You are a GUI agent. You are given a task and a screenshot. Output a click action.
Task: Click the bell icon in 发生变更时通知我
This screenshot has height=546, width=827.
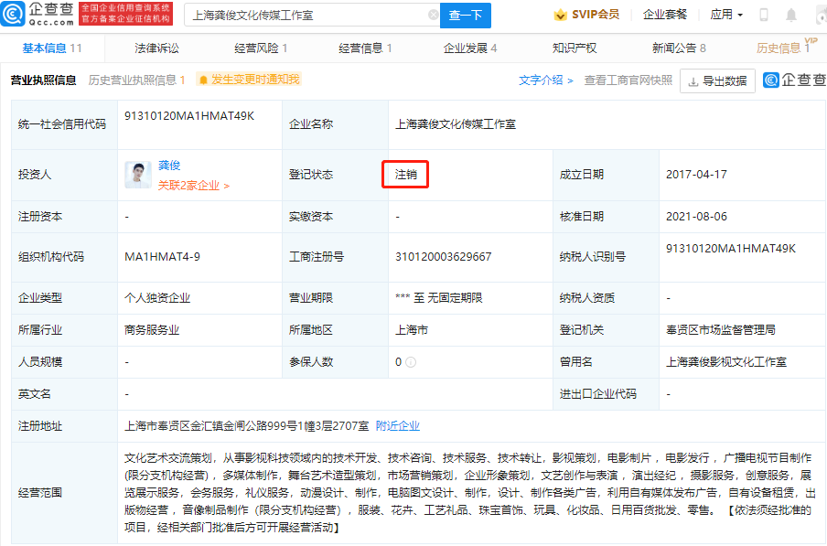tap(203, 80)
